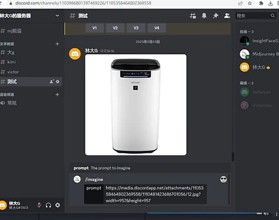Click the search magnifier icon
The image size is (279, 220).
point(272,16)
